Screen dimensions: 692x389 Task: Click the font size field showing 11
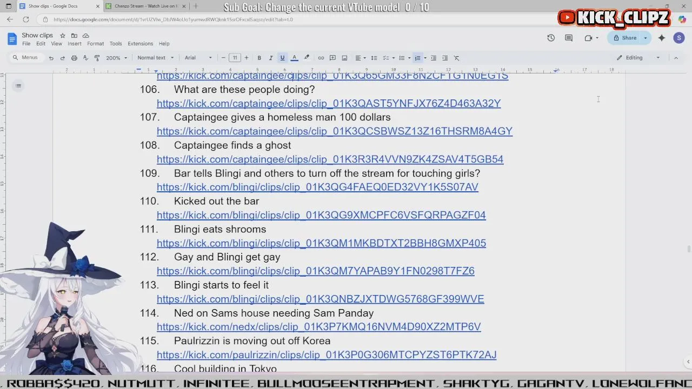point(235,58)
